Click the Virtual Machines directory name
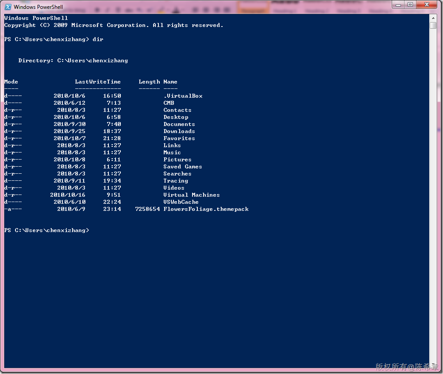Screen dimensions: 443x374 192,195
